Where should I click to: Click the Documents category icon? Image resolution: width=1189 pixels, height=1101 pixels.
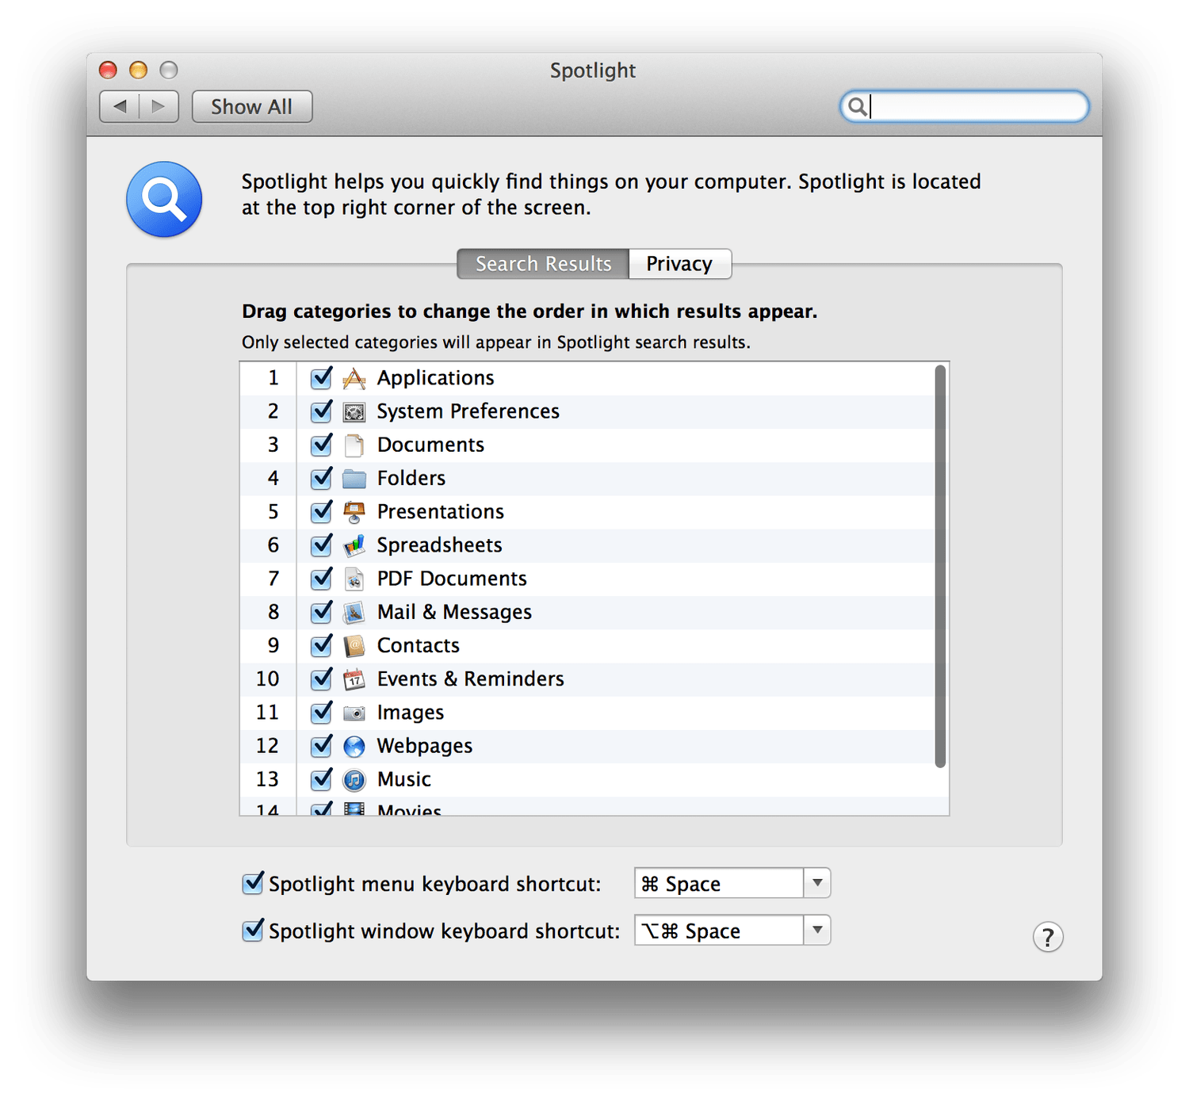[354, 445]
